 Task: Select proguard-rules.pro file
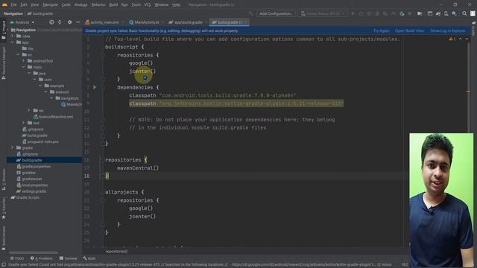pos(40,141)
